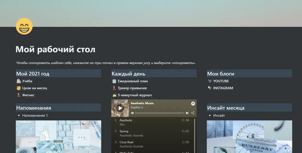
Task: Open the 5-минутный журнал page
Action: pyautogui.click(x=135, y=95)
